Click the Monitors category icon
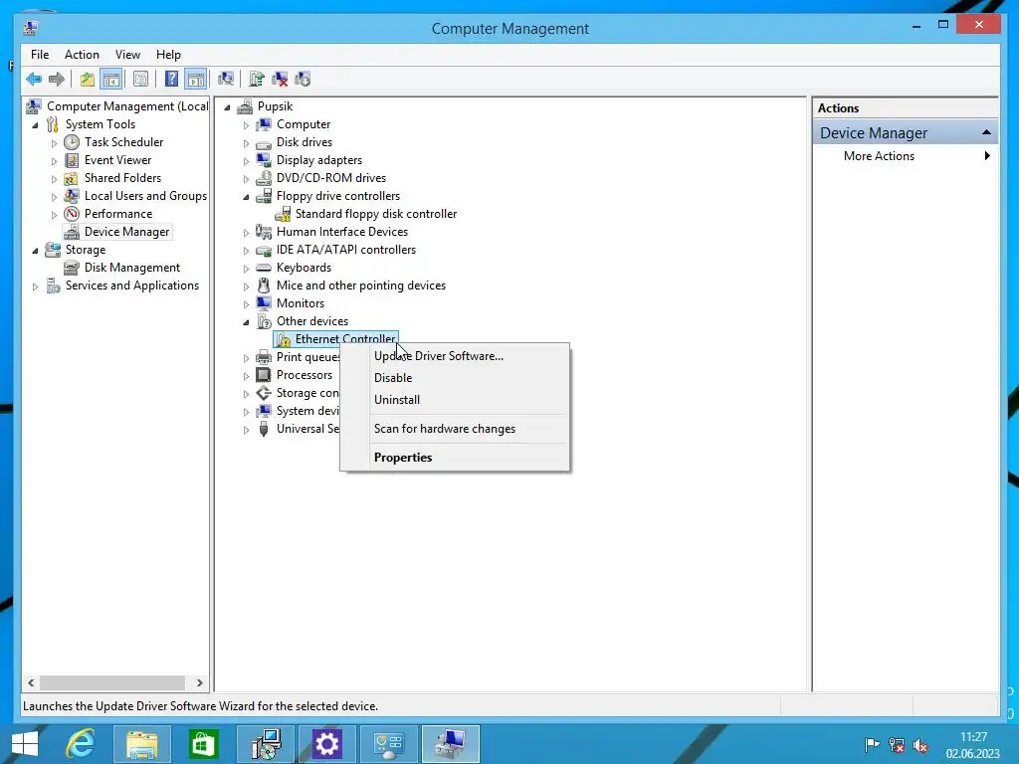The width and height of the screenshot is (1019, 764). 263,302
